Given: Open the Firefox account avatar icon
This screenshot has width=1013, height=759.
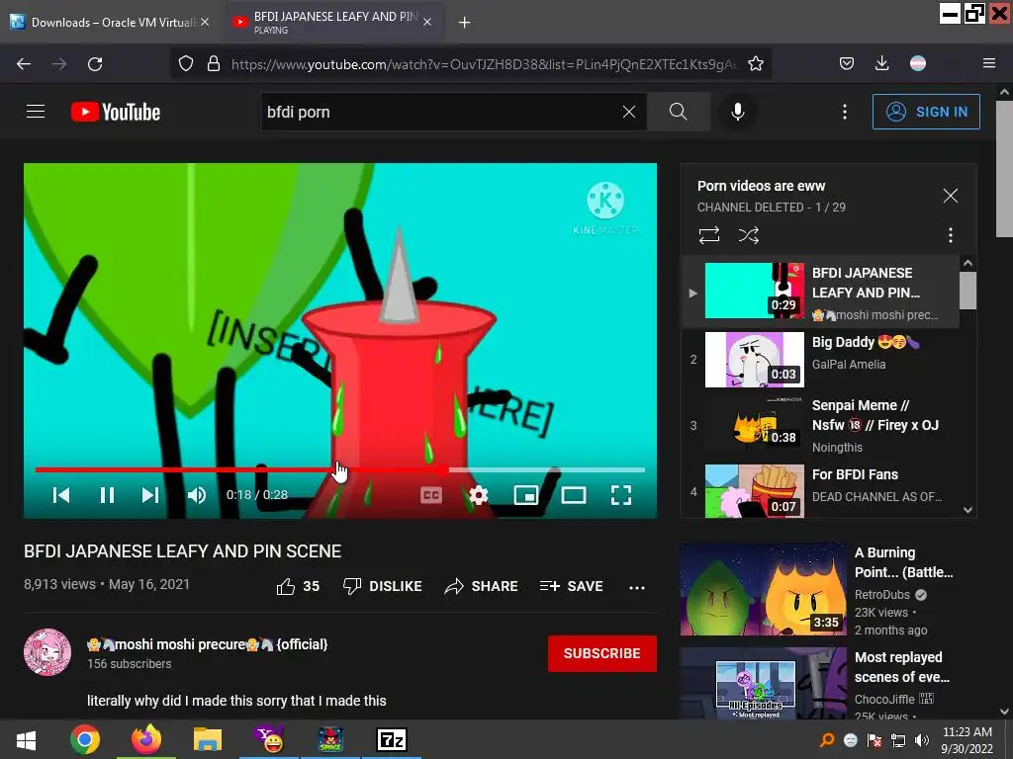Looking at the screenshot, I should pos(917,63).
